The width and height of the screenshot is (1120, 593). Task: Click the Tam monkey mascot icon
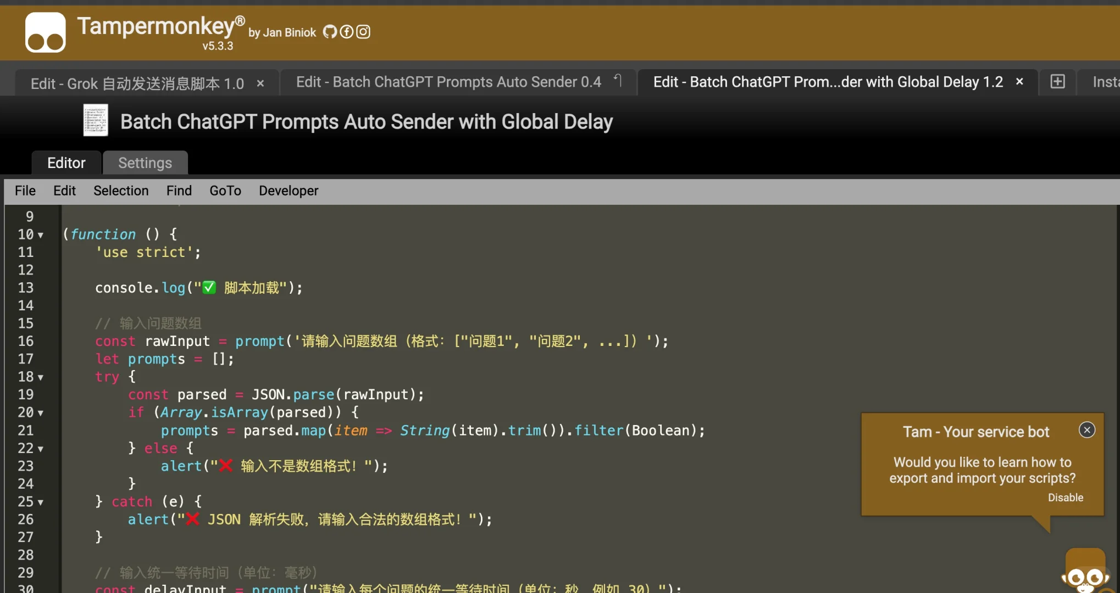click(x=1085, y=572)
